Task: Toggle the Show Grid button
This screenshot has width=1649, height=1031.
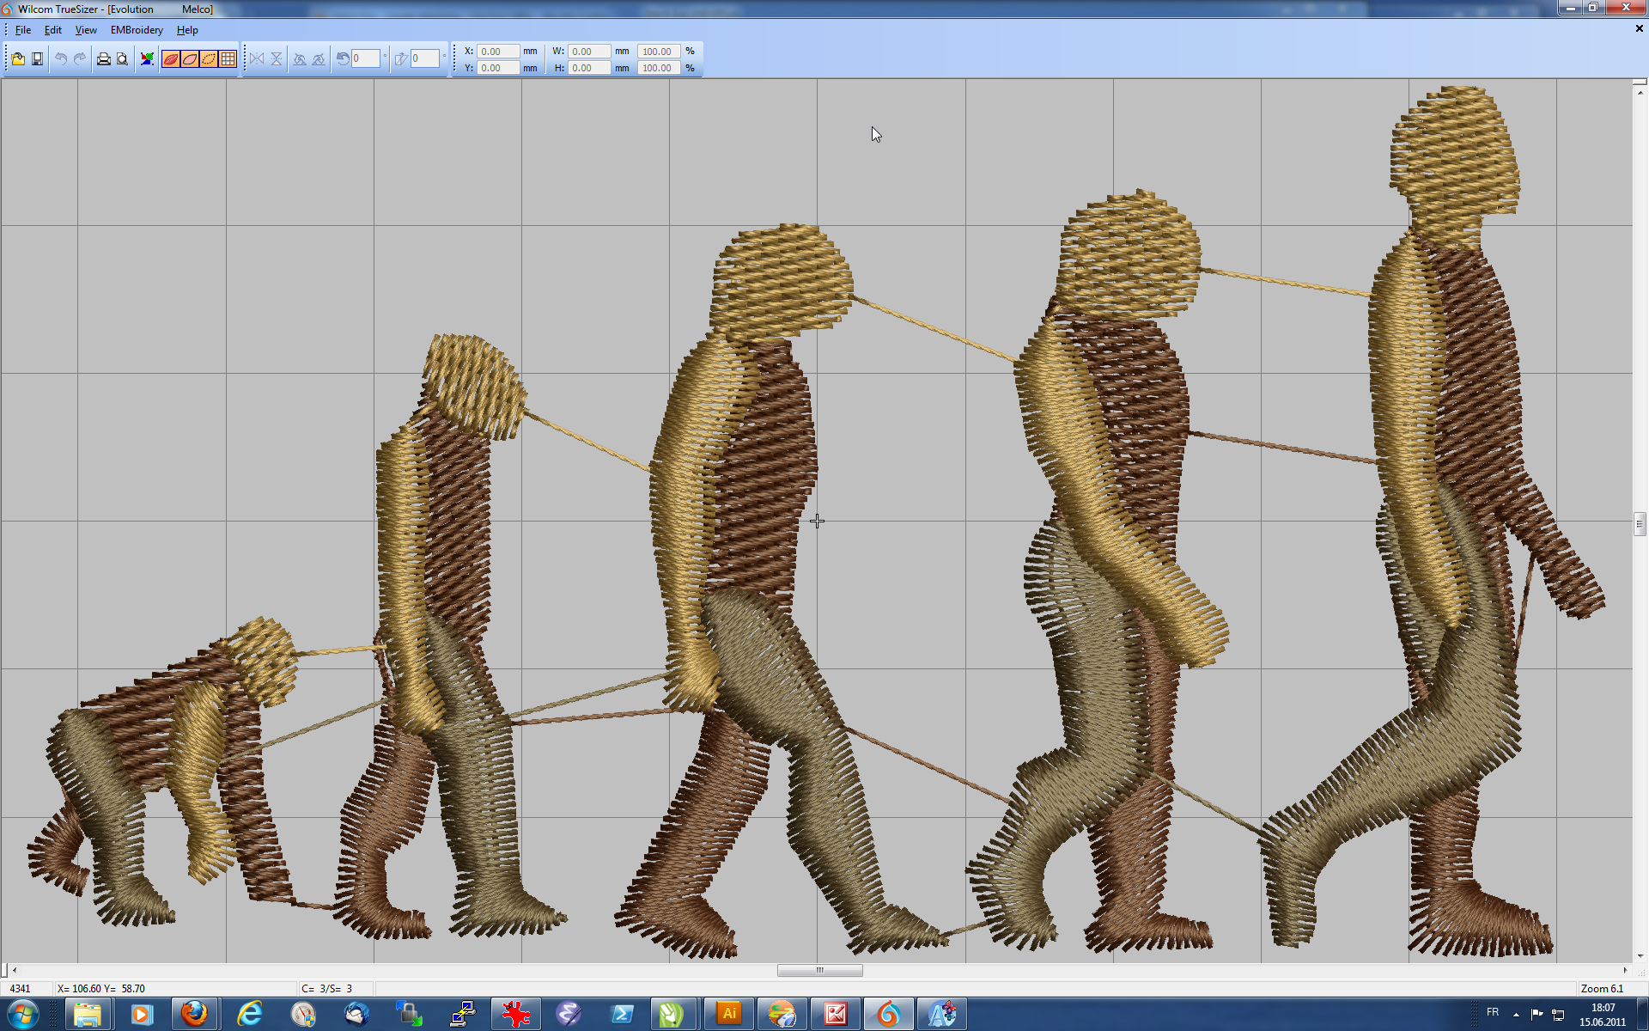Action: click(228, 59)
